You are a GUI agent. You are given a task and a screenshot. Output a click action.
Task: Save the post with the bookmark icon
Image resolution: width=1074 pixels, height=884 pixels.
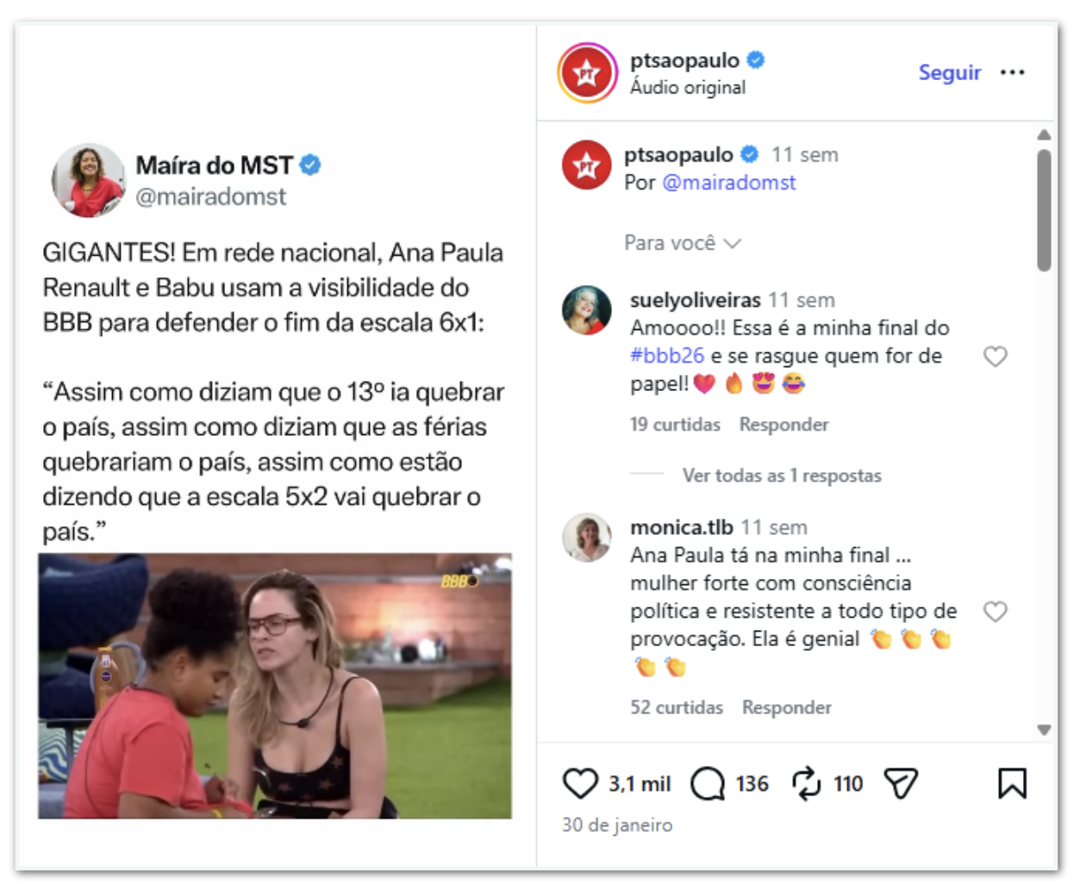pos(1012,784)
